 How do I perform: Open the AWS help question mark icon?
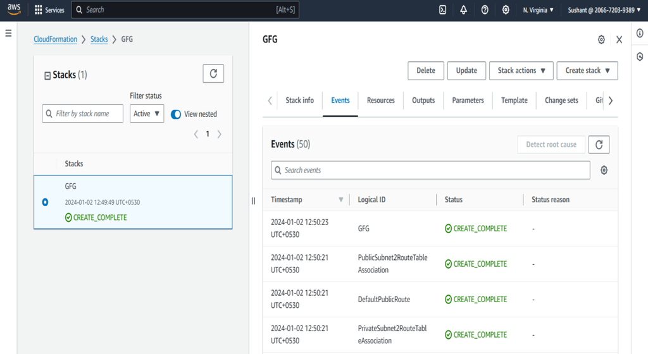coord(485,10)
